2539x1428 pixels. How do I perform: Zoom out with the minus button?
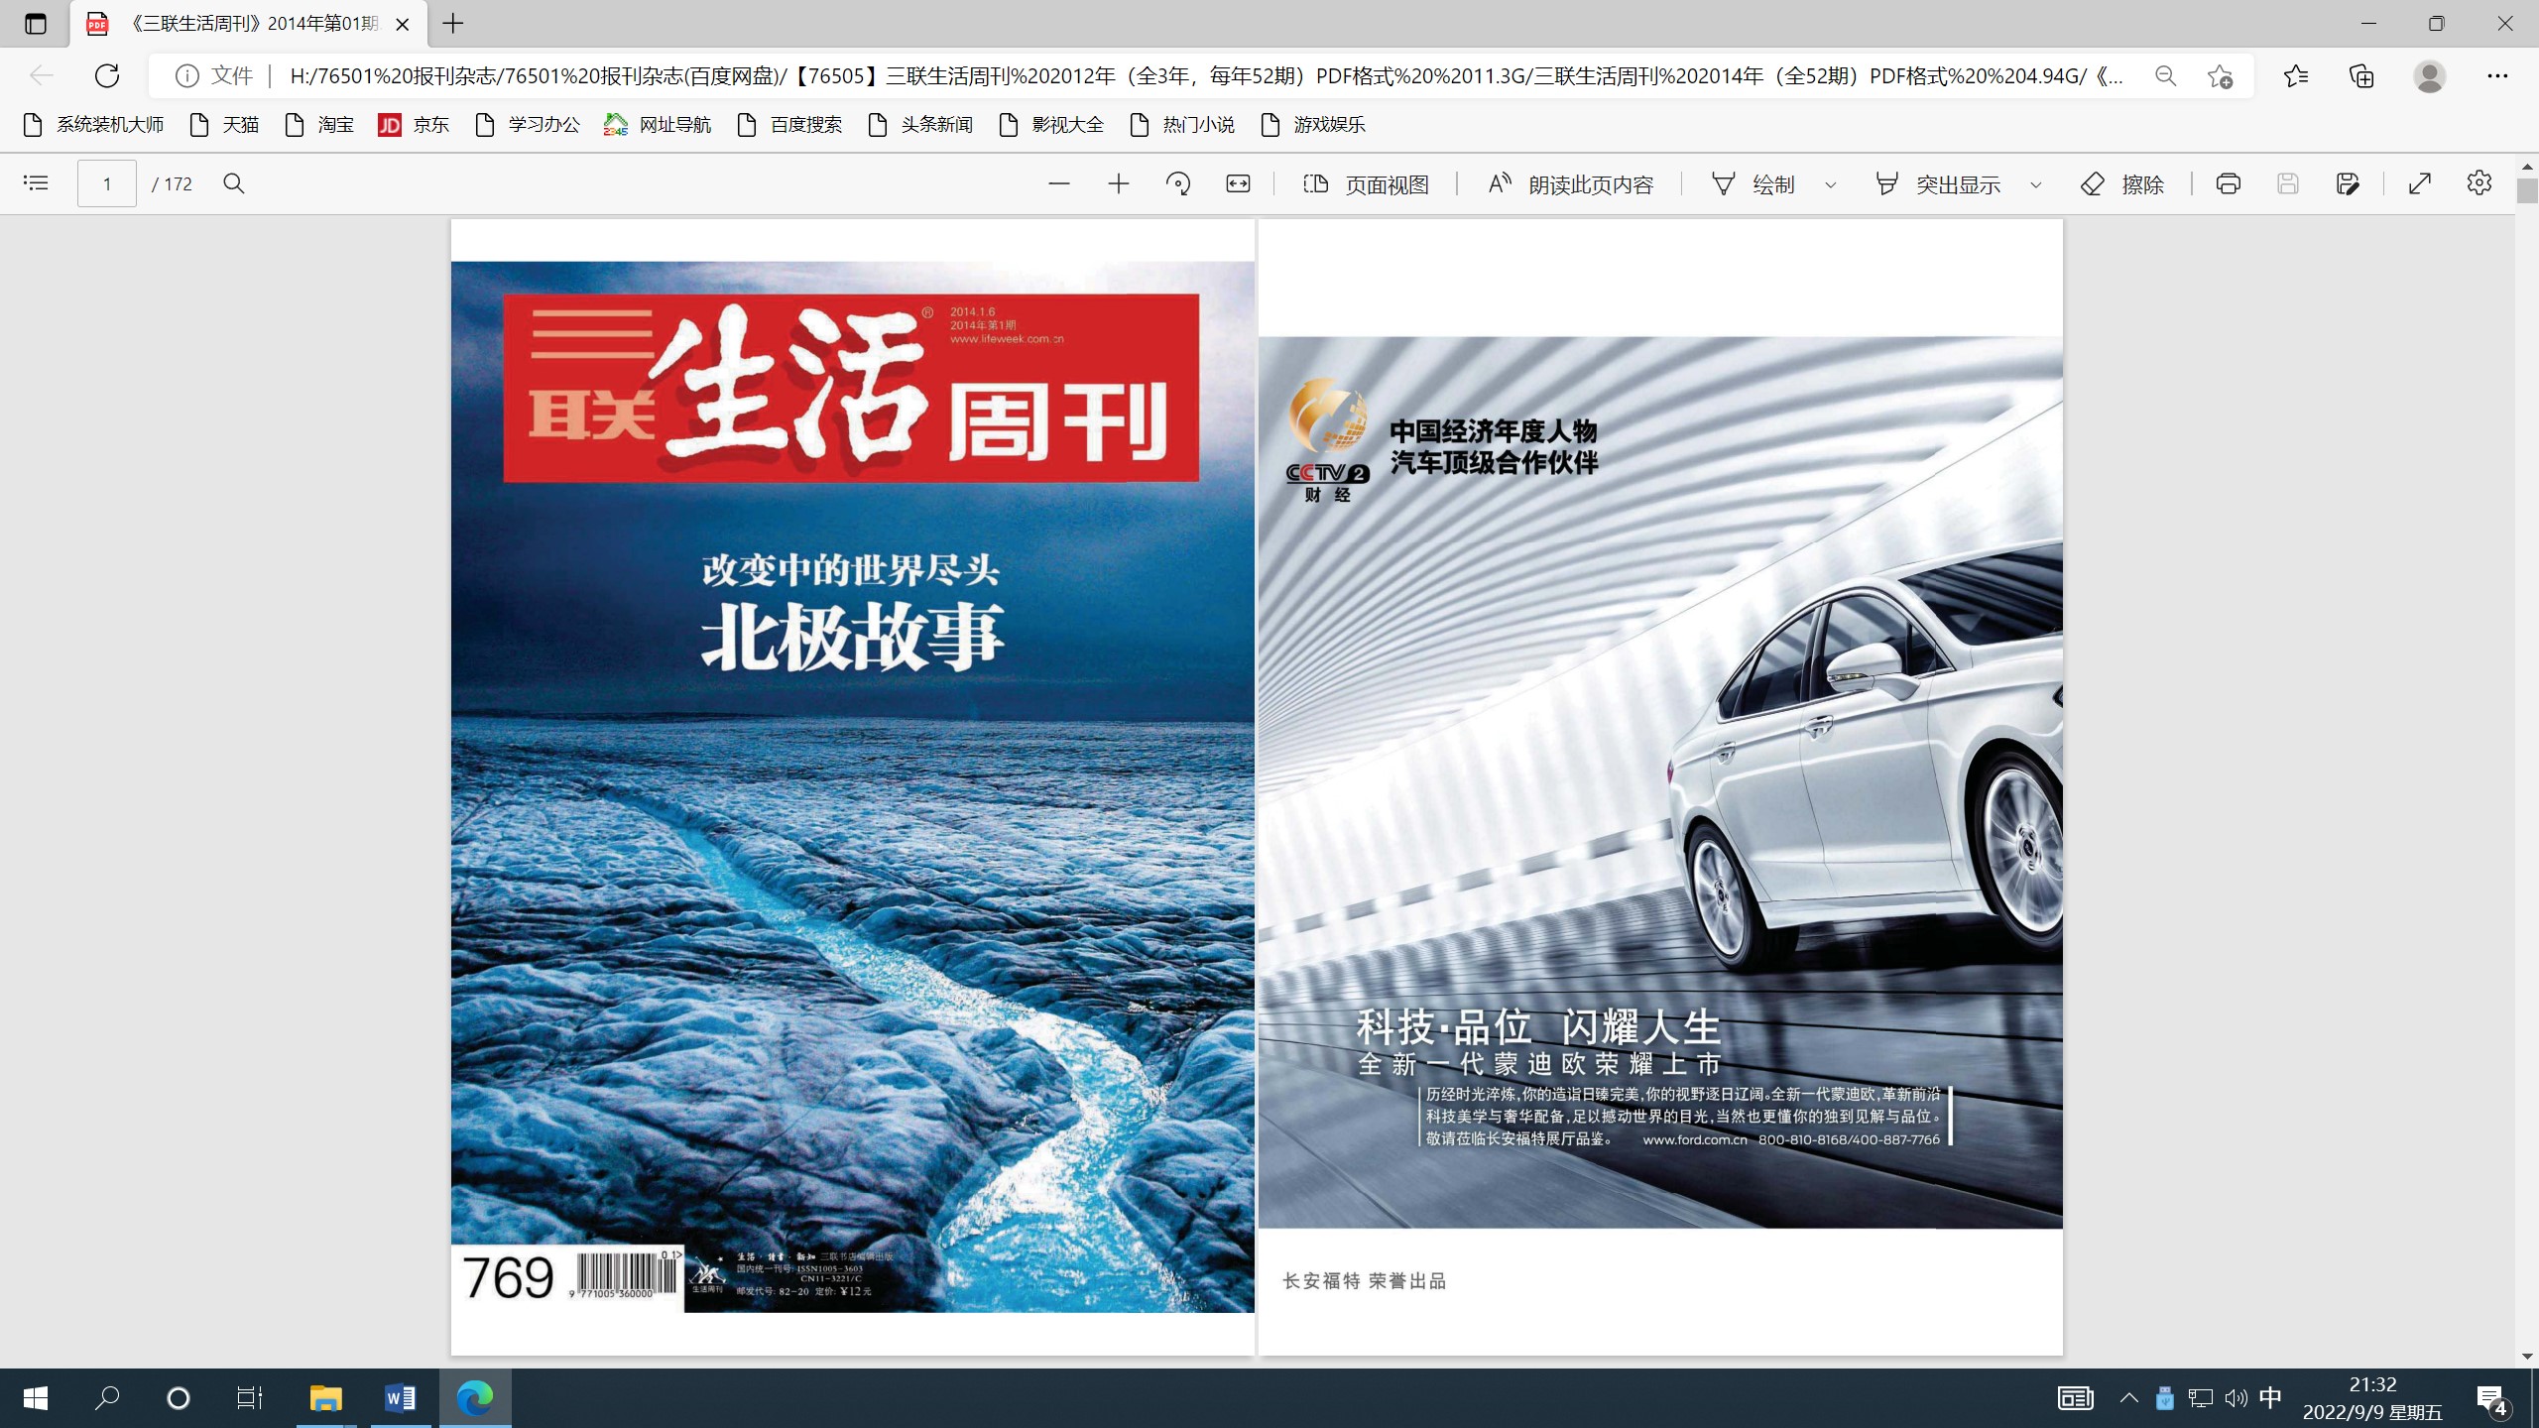pos(1059,183)
